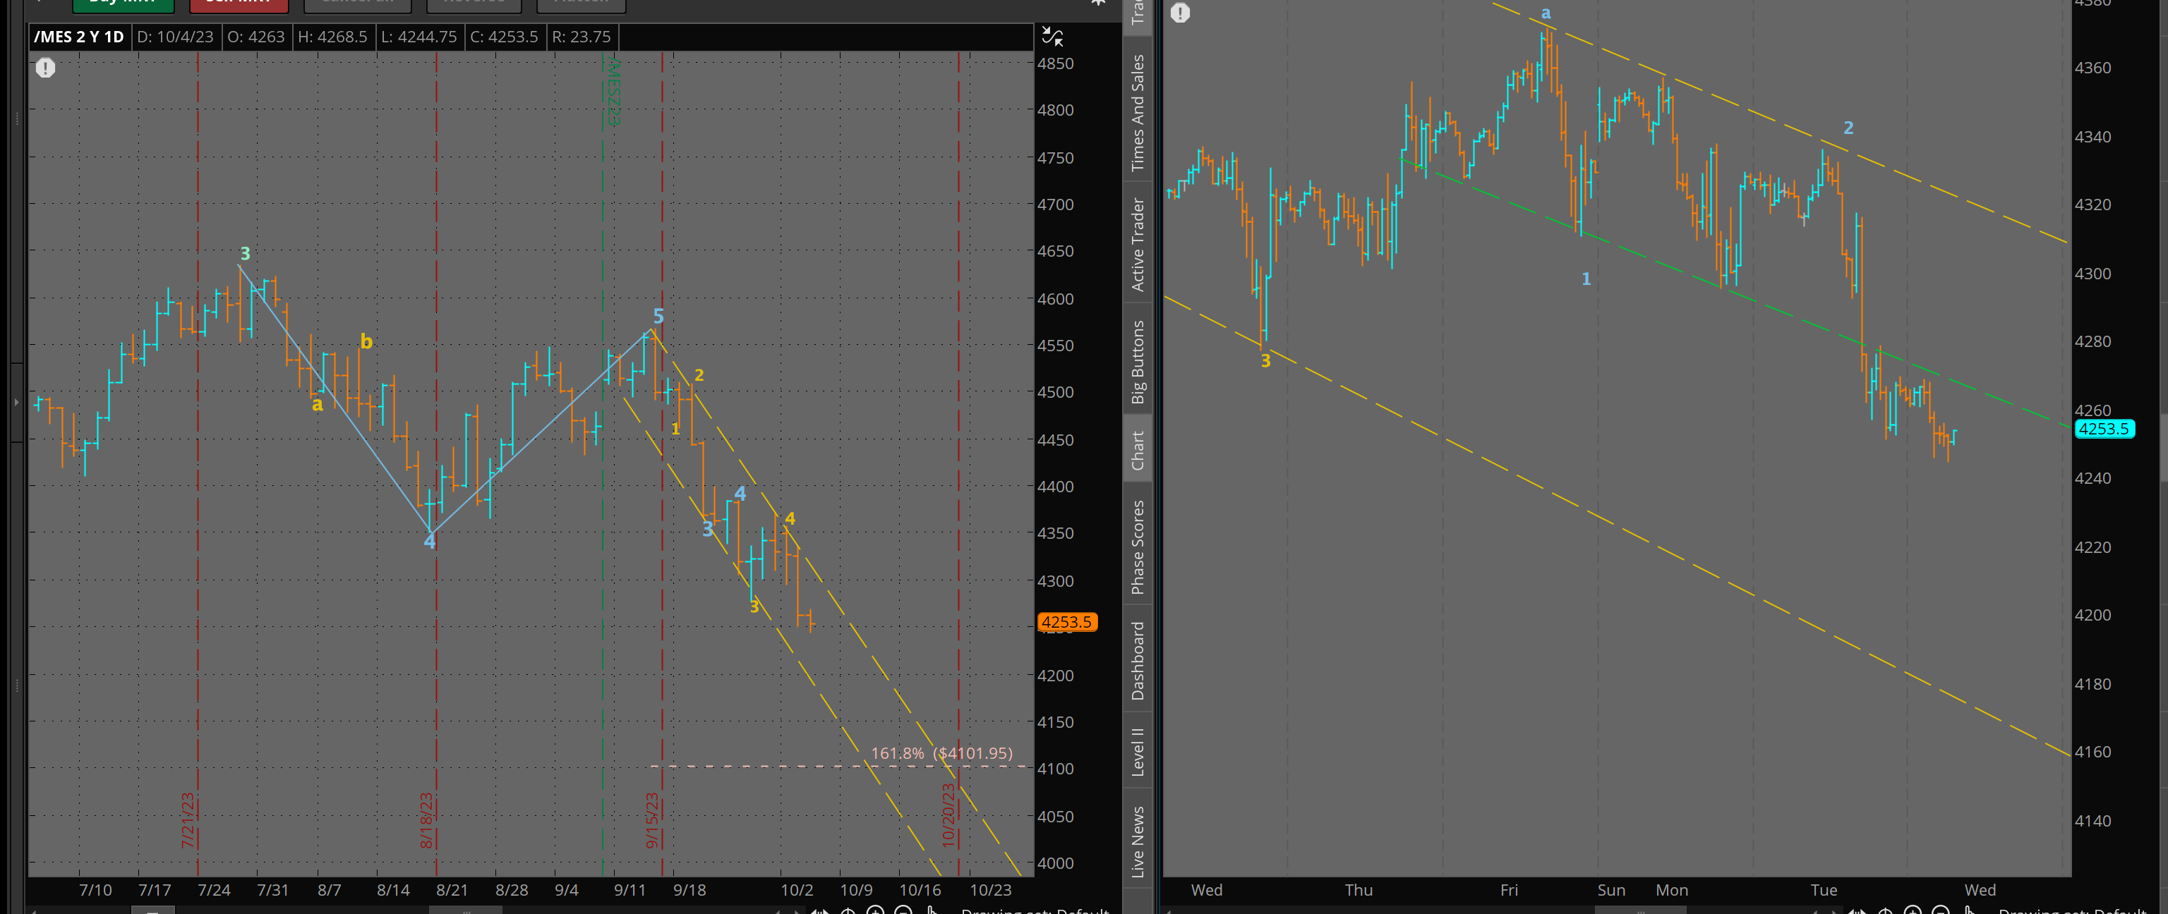Click the 4850 price axis label
Screen dimensions: 2168x914
point(1055,64)
